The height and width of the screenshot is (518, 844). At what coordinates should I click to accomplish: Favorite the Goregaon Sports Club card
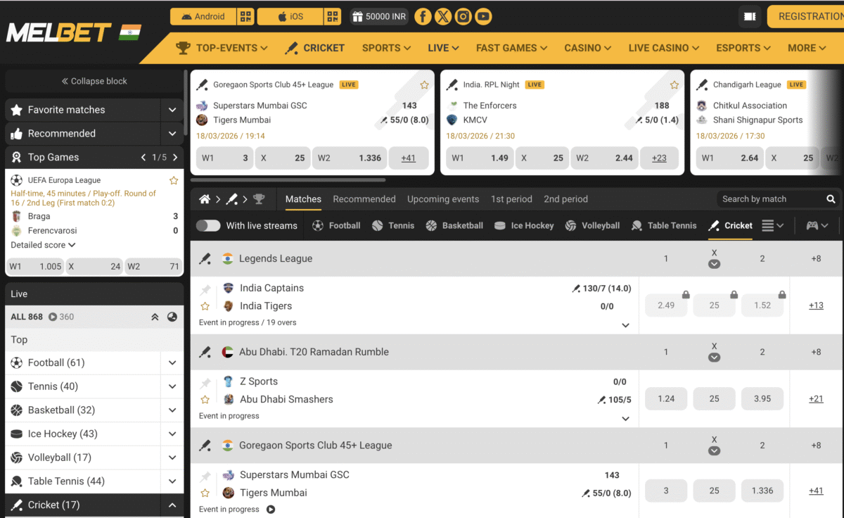424,85
